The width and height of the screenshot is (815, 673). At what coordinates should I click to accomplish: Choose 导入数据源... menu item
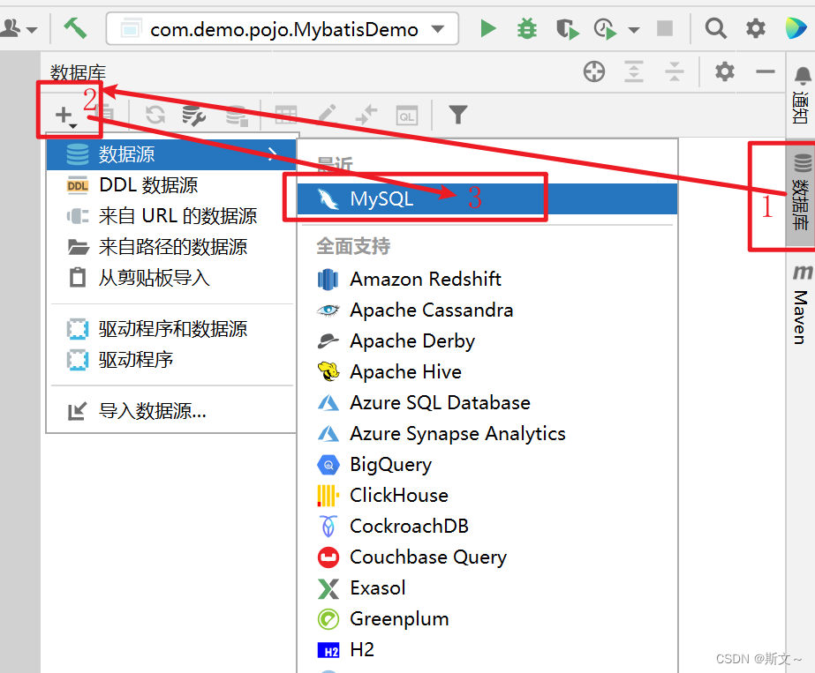click(x=171, y=411)
